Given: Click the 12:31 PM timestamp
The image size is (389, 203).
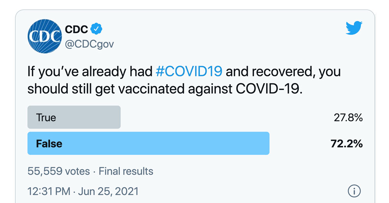Looking at the screenshot, I should tap(49, 191).
